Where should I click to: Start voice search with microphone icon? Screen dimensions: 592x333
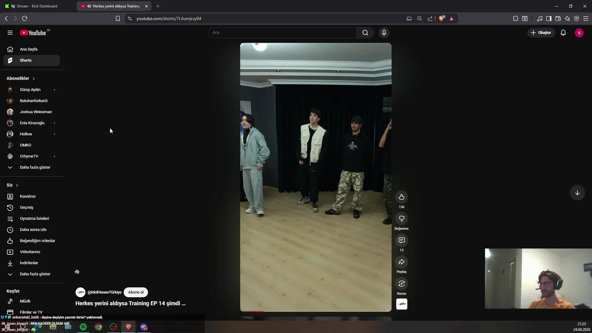click(384, 32)
